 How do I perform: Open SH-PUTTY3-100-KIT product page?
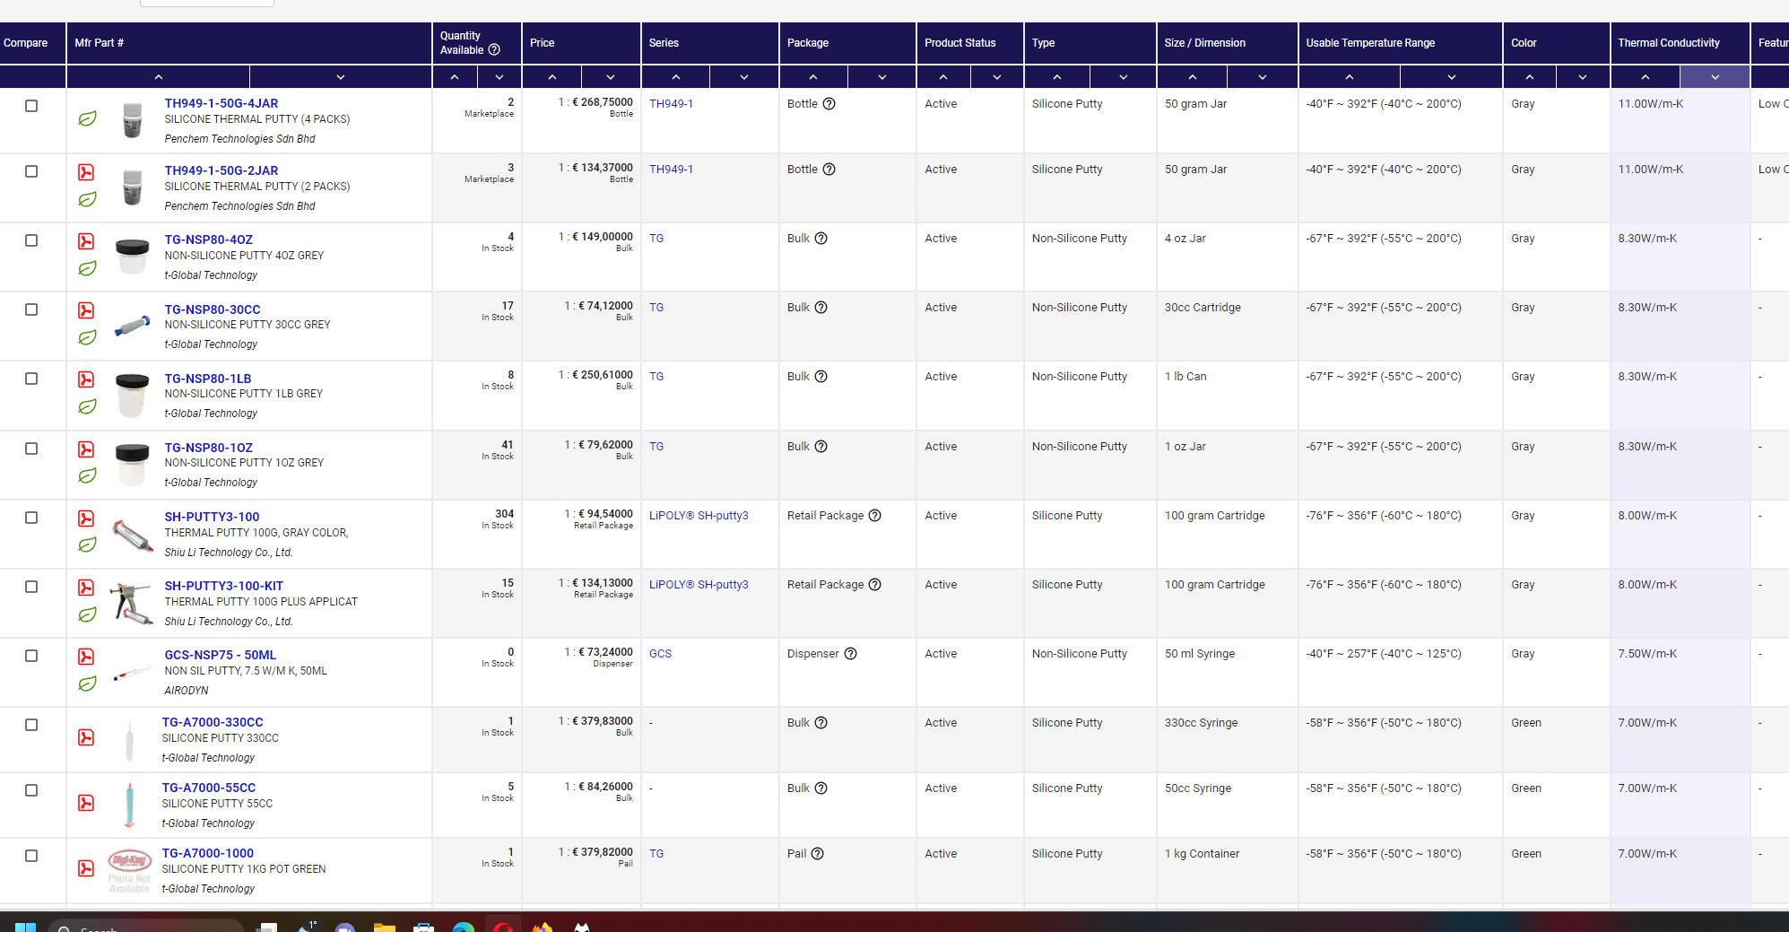(x=224, y=586)
